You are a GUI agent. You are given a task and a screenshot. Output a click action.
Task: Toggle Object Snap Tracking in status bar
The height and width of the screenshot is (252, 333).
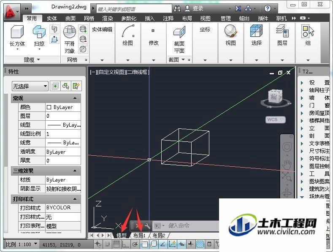point(163,244)
